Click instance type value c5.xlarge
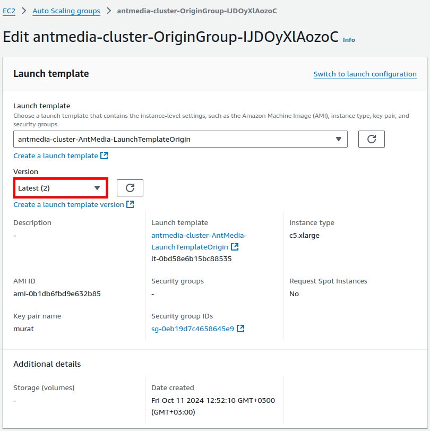Screen dimensions: 430x431 pyautogui.click(x=304, y=236)
